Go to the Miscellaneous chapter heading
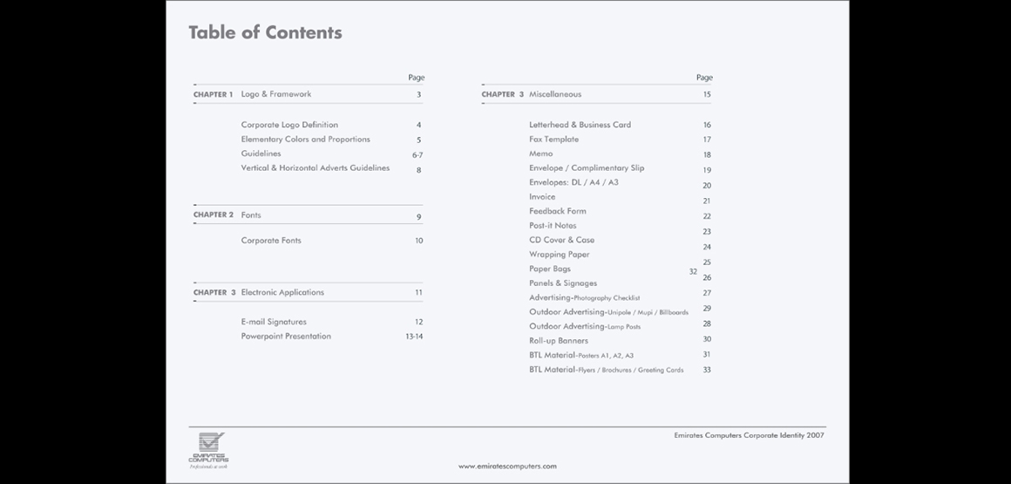This screenshot has height=484, width=1011. point(555,94)
